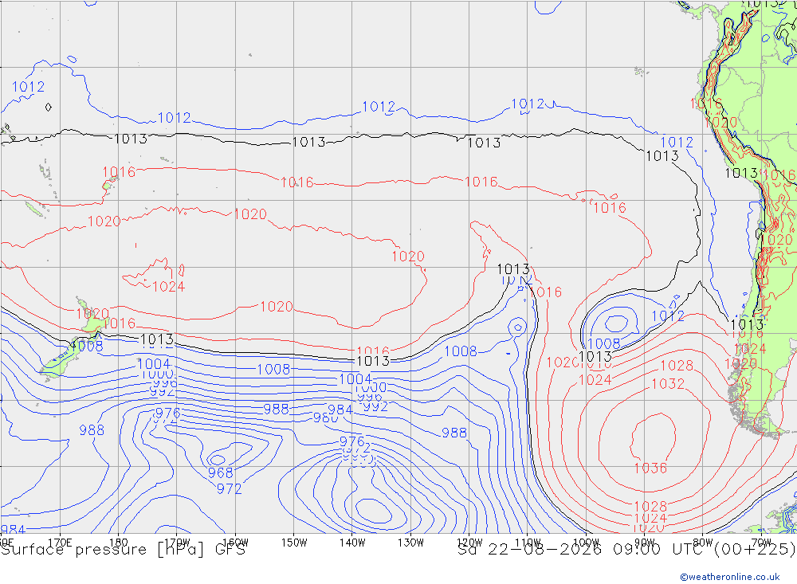Select the 1036 high pressure center label
Image resolution: width=797 pixels, height=584 pixels.
pyautogui.click(x=650, y=468)
